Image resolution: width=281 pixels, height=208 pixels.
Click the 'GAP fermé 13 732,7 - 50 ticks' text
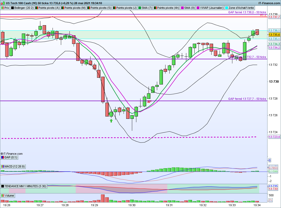click(x=247, y=57)
